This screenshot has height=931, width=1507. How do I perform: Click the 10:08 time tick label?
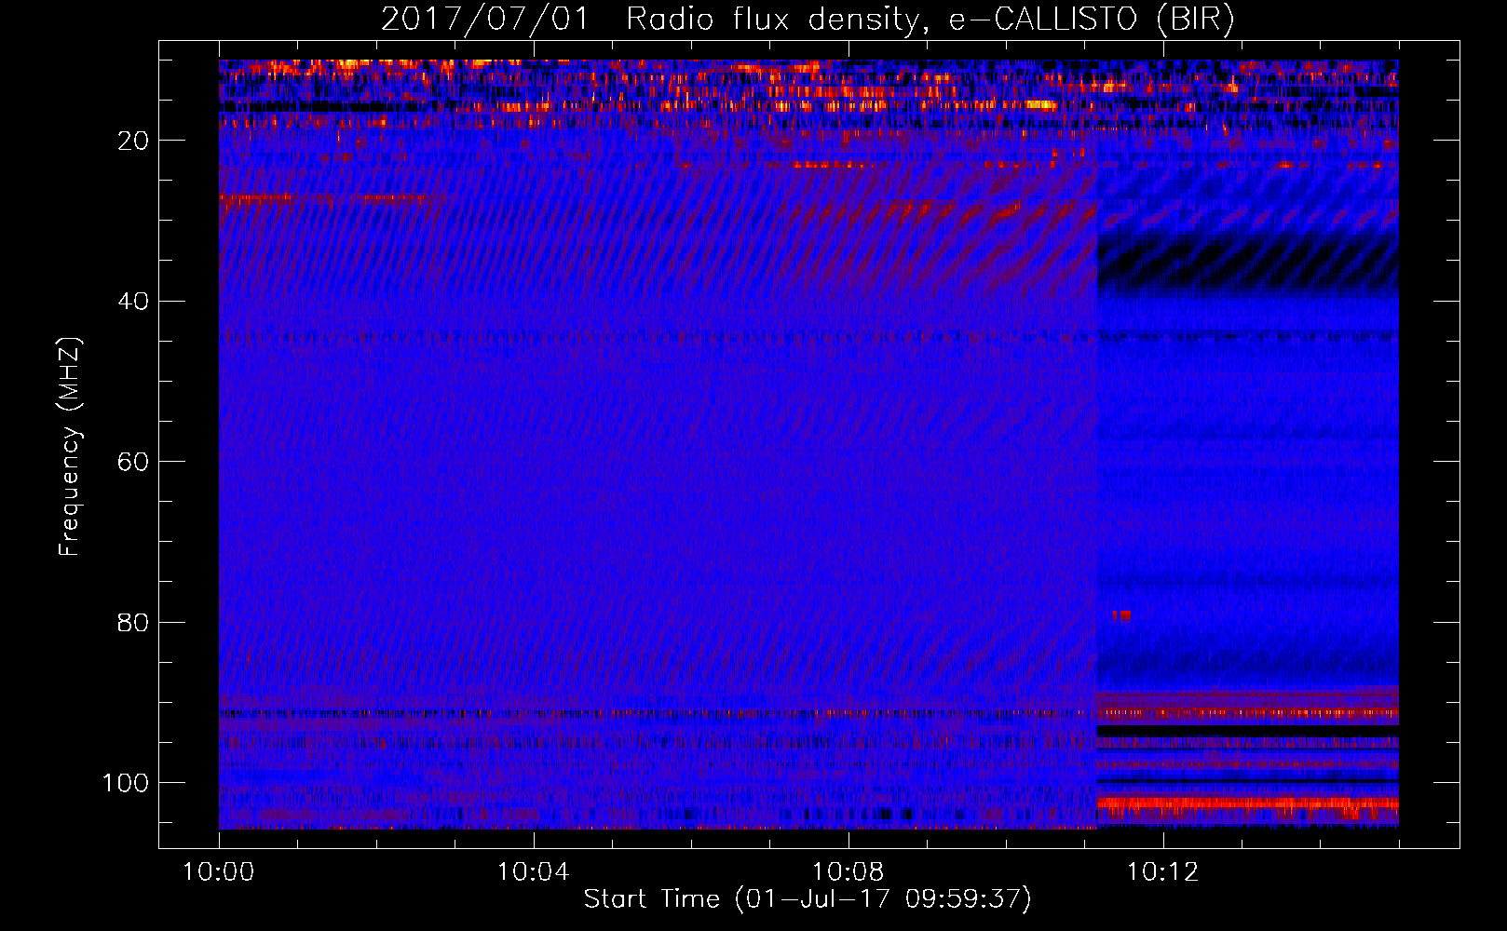(849, 872)
